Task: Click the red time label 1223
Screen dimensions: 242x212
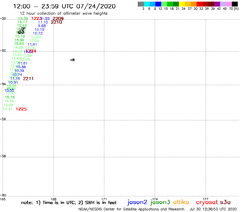Action: 37,19
